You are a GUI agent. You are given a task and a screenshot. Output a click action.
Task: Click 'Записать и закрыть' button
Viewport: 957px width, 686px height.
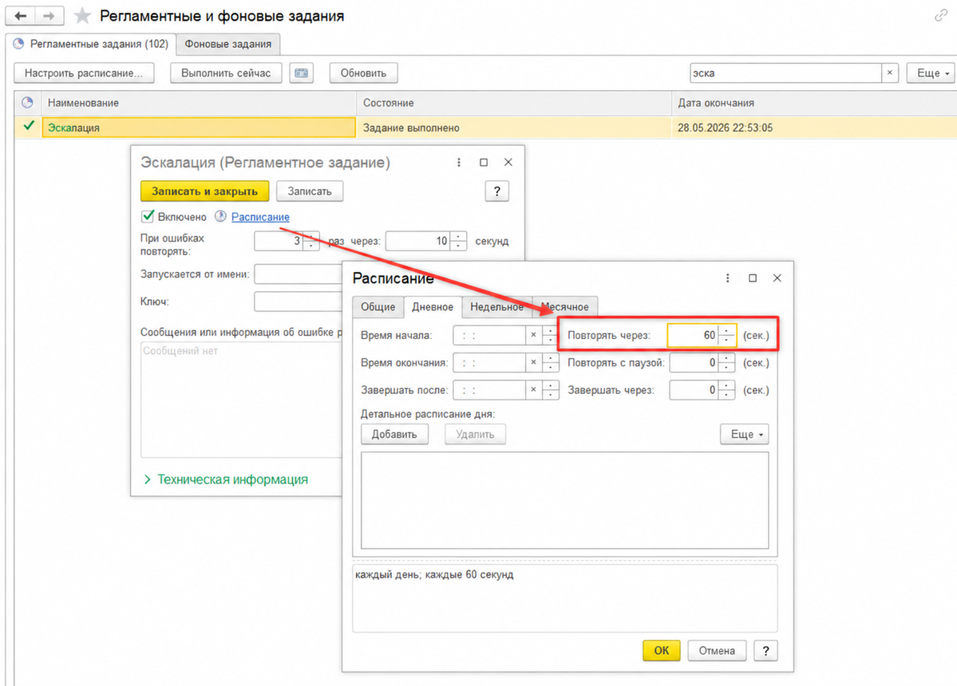(x=204, y=191)
